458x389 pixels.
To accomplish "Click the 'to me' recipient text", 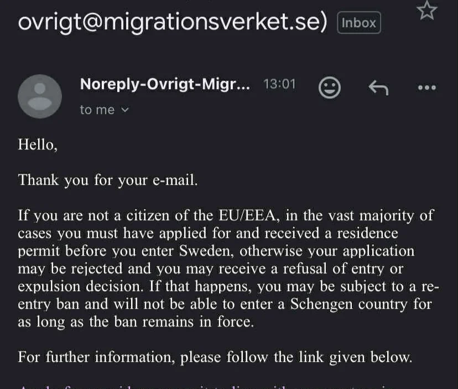I will pyautogui.click(x=97, y=110).
